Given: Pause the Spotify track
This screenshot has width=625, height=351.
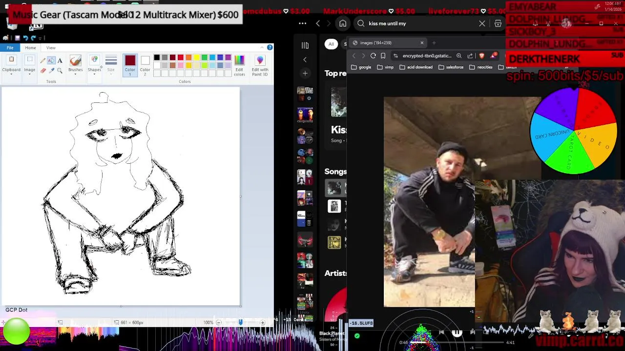Looking at the screenshot, I should 457,333.
